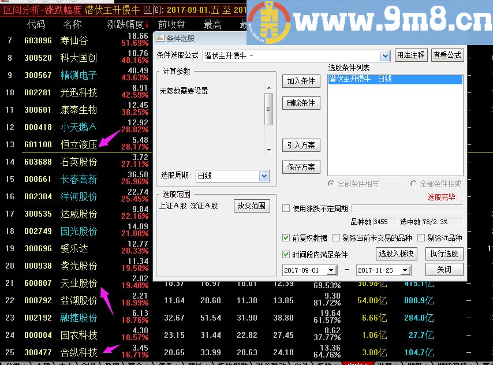Select the 全部条件相与 radio button

pyautogui.click(x=331, y=184)
